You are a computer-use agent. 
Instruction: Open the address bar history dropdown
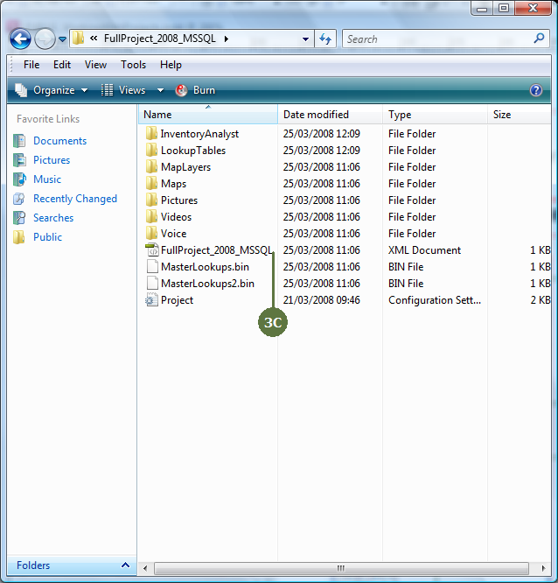coord(305,39)
